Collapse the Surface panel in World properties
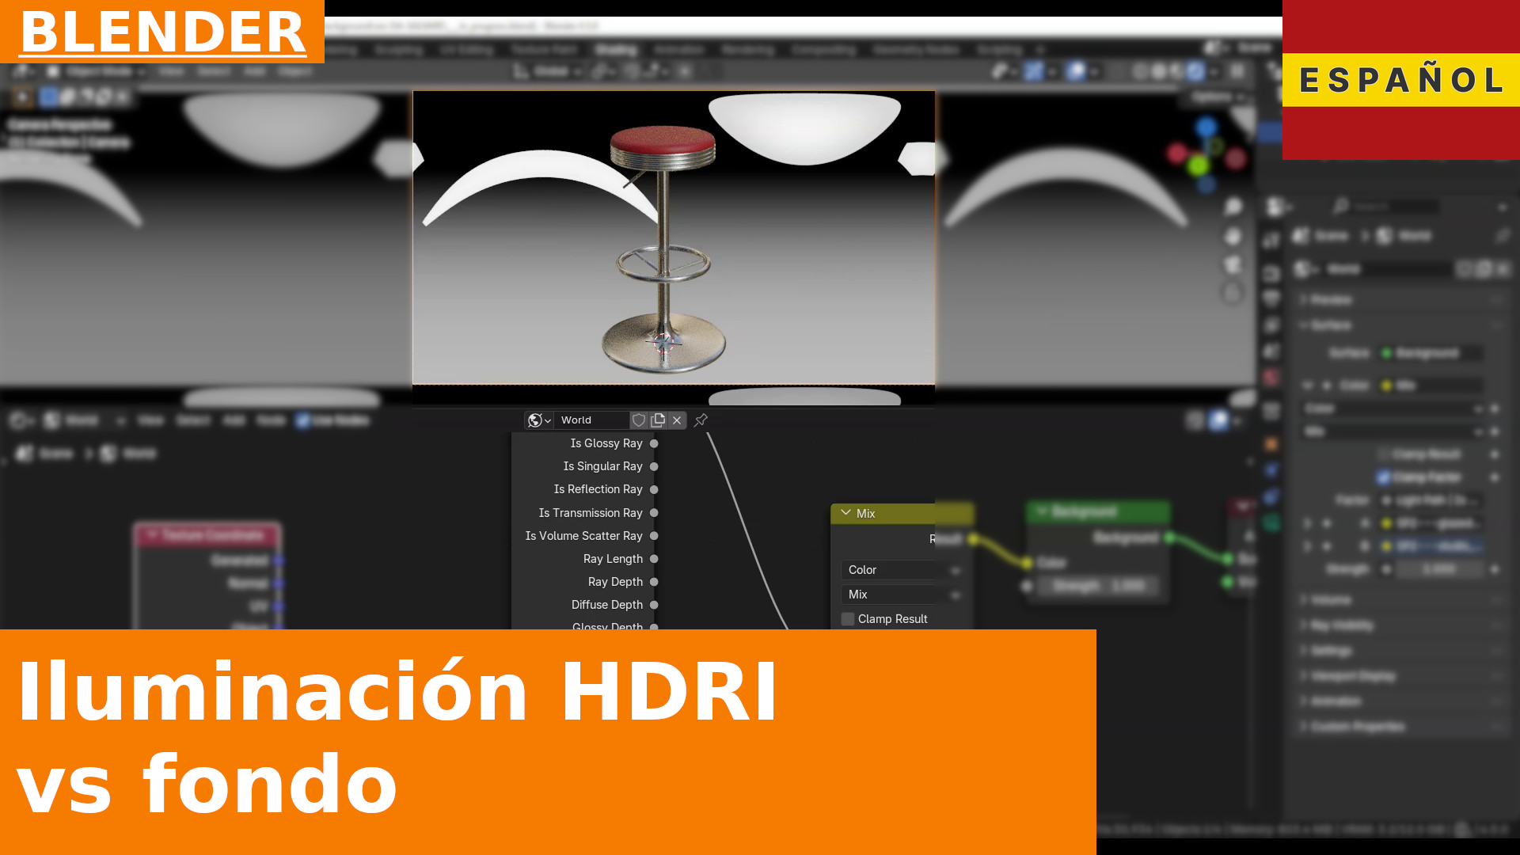Screen dimensions: 1520x855 click(1401, 325)
